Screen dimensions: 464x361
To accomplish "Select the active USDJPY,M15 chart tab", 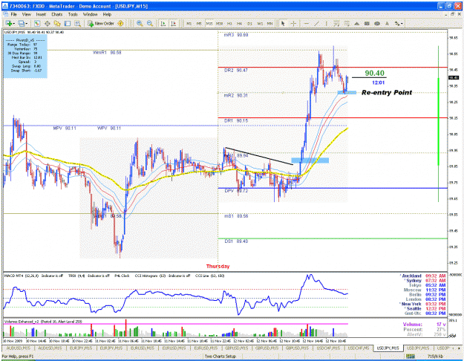I will pyautogui.click(x=388, y=348).
